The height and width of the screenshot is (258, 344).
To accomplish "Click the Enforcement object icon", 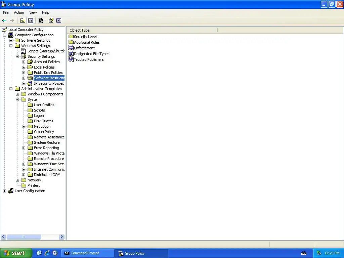I will (71, 48).
